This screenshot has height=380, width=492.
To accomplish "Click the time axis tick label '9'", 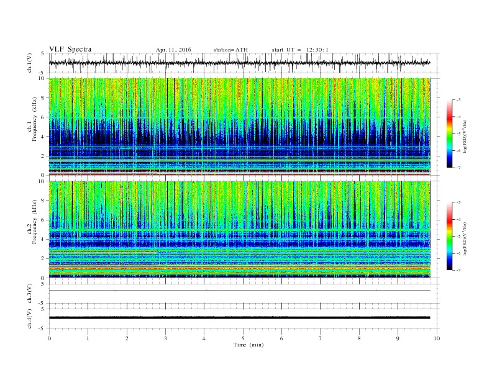I will 398,338.
